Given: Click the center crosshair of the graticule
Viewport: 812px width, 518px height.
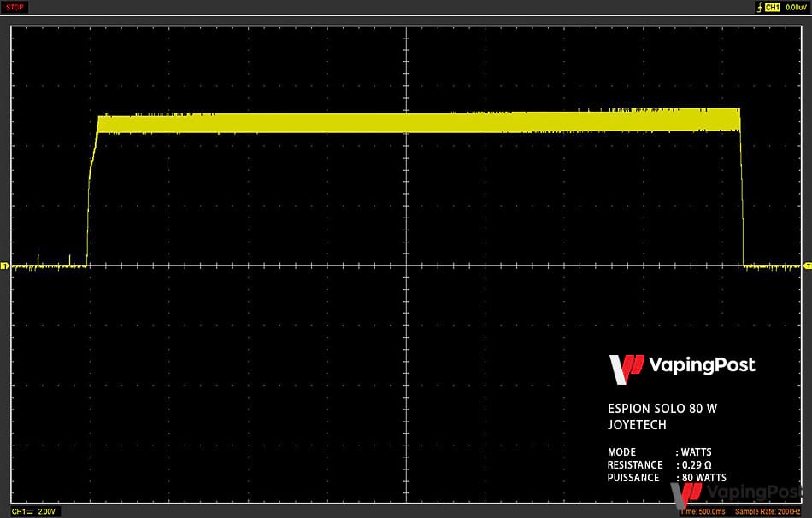Looking at the screenshot, I should tap(407, 265).
